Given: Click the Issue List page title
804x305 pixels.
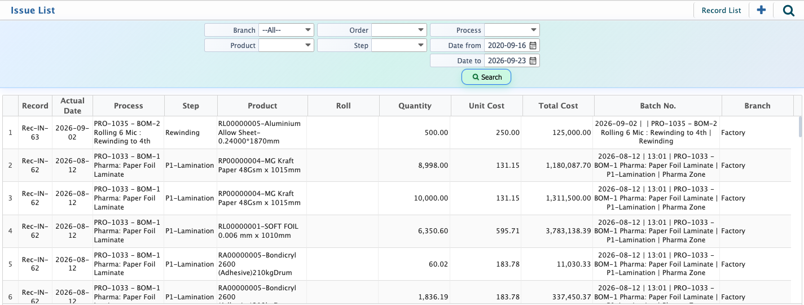Looking at the screenshot, I should (33, 10).
